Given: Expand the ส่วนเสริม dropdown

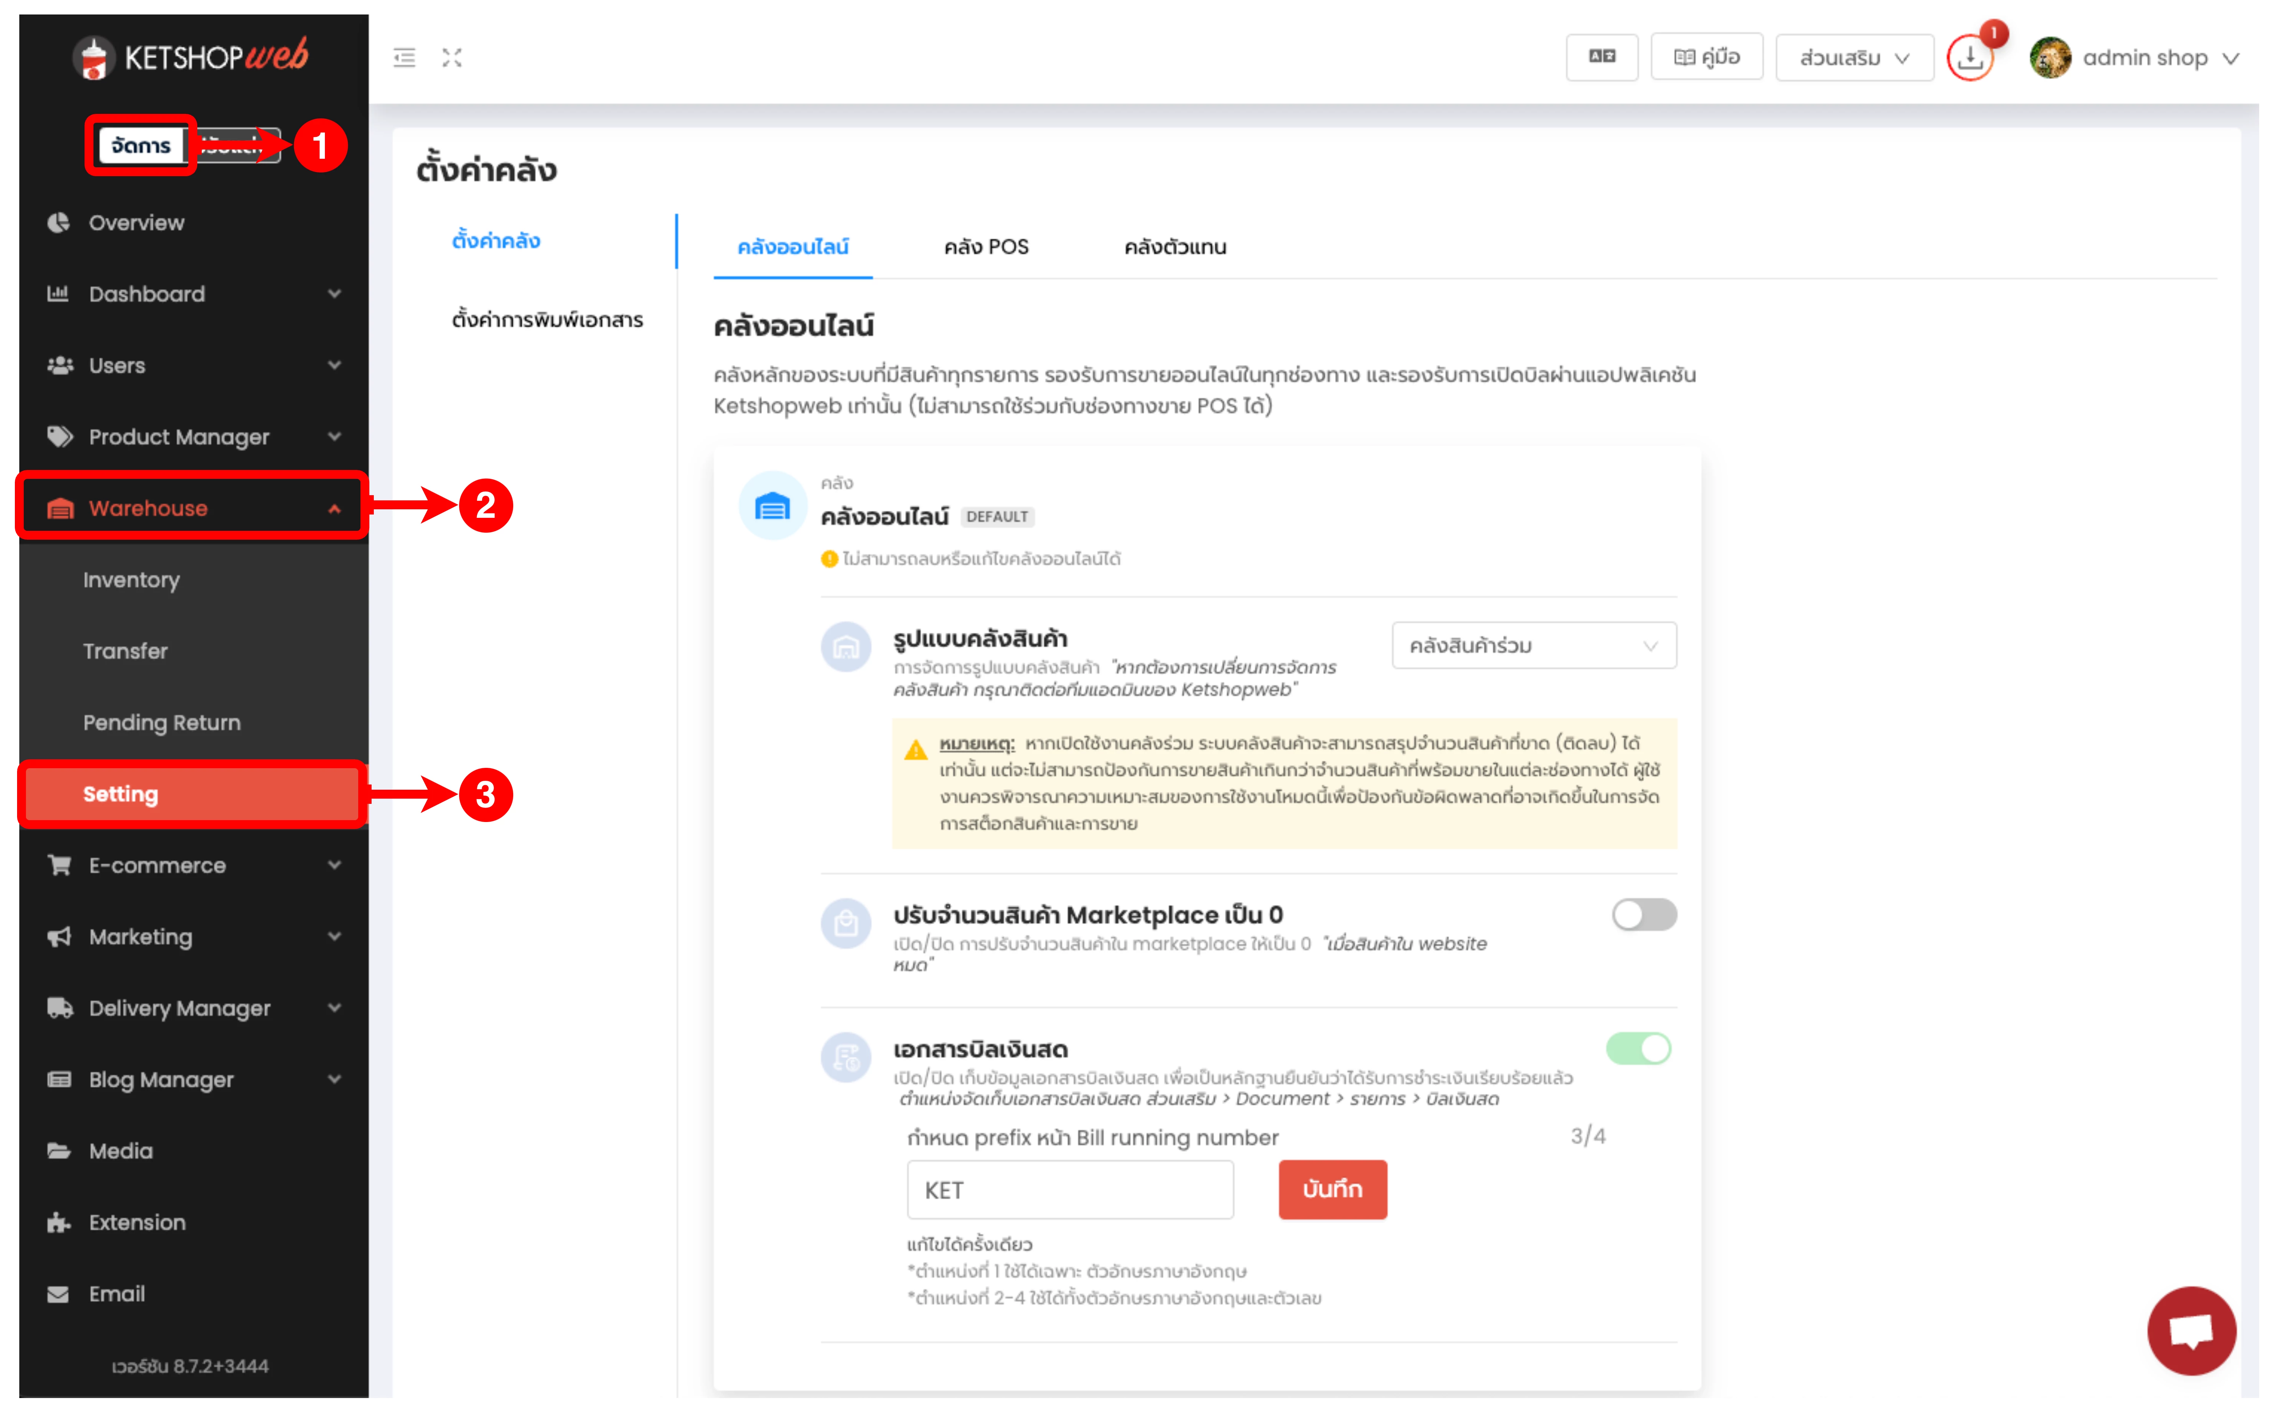Looking at the screenshot, I should (x=1854, y=58).
